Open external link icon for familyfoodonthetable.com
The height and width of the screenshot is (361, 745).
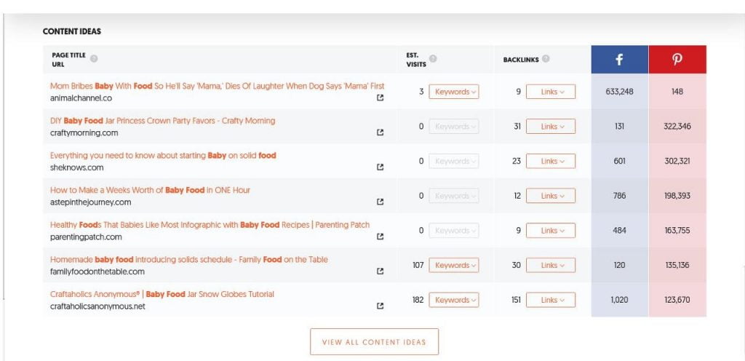tap(380, 271)
